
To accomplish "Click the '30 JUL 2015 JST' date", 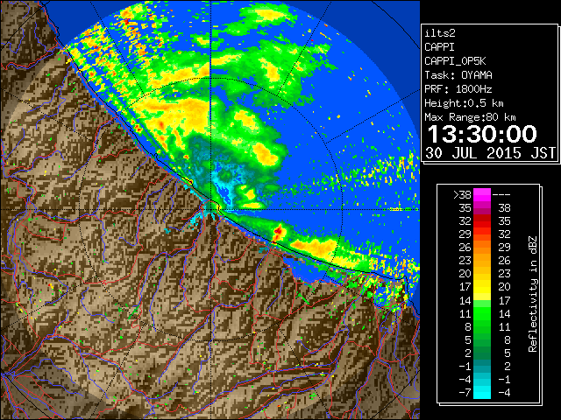I will click(490, 153).
